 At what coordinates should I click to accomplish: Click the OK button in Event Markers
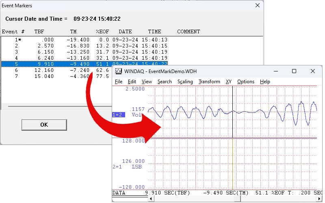(44, 125)
